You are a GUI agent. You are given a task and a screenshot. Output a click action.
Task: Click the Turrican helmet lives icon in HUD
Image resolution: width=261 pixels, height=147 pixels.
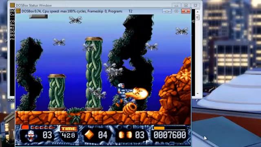click(x=31, y=136)
